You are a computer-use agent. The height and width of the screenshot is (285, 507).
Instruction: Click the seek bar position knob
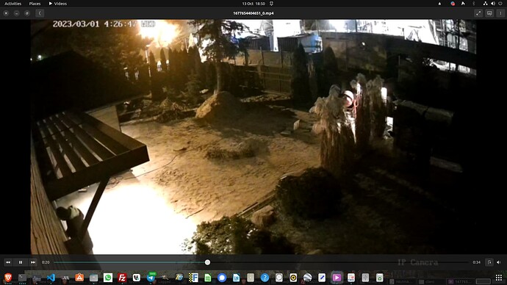point(207,262)
